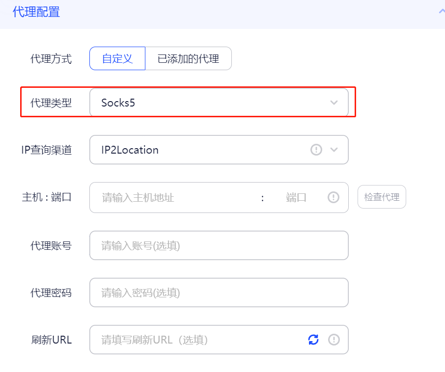Click the IP查询渠道 label
The height and width of the screenshot is (372, 445).
coord(47,150)
